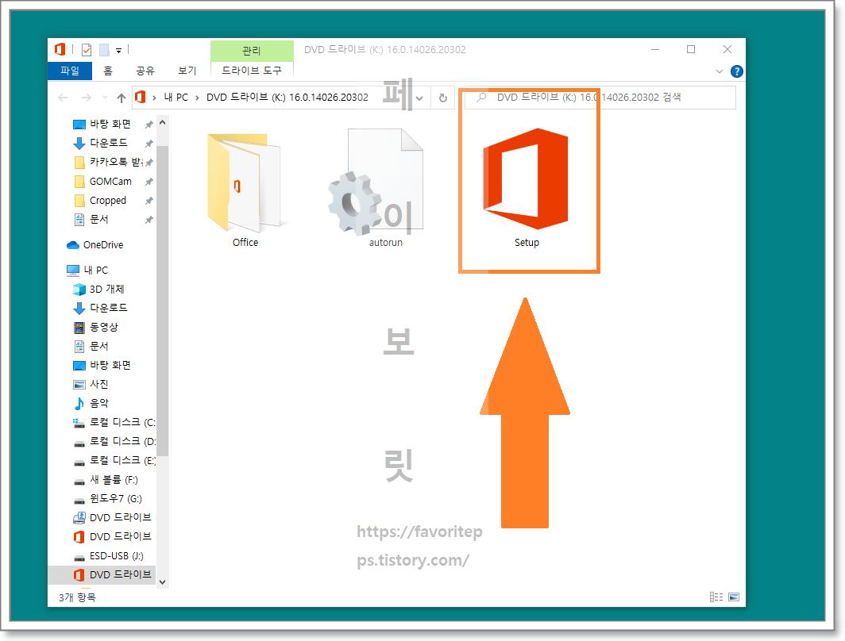
Task: Select OneDrive in navigation pane
Action: [103, 245]
